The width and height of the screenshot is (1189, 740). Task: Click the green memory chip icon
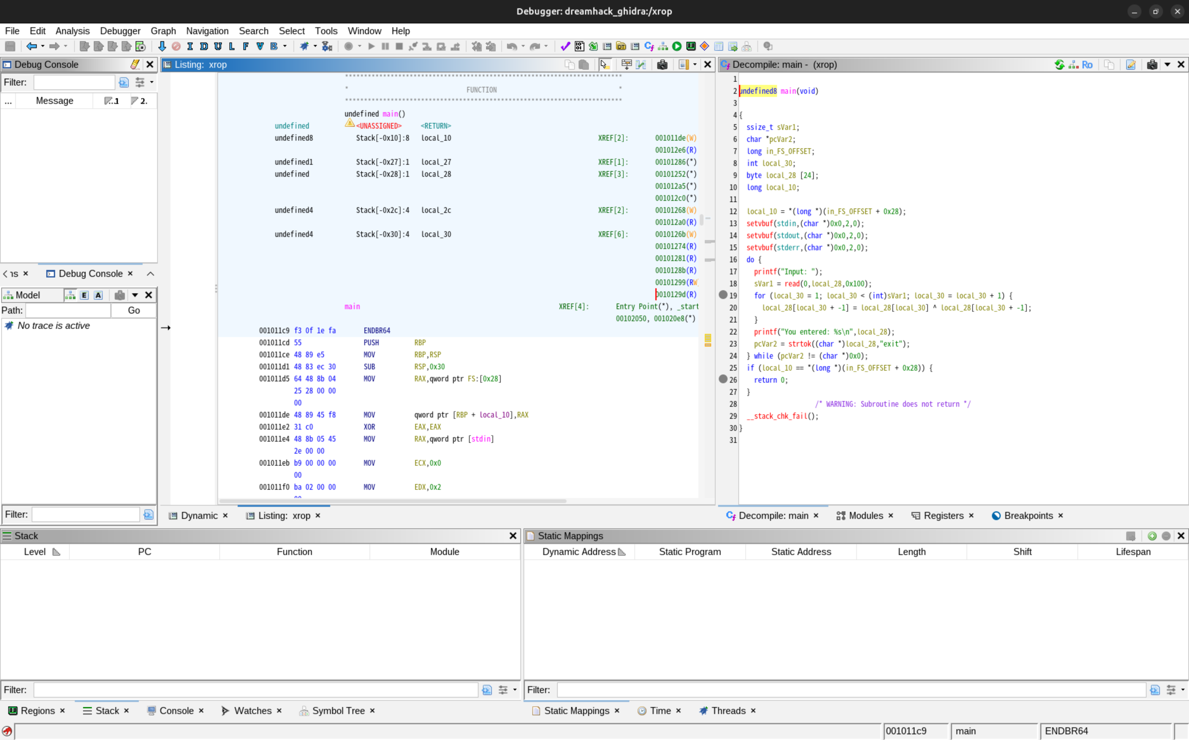point(691,47)
